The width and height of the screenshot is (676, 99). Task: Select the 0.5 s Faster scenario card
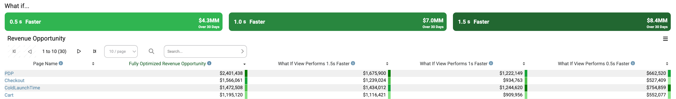click(114, 22)
